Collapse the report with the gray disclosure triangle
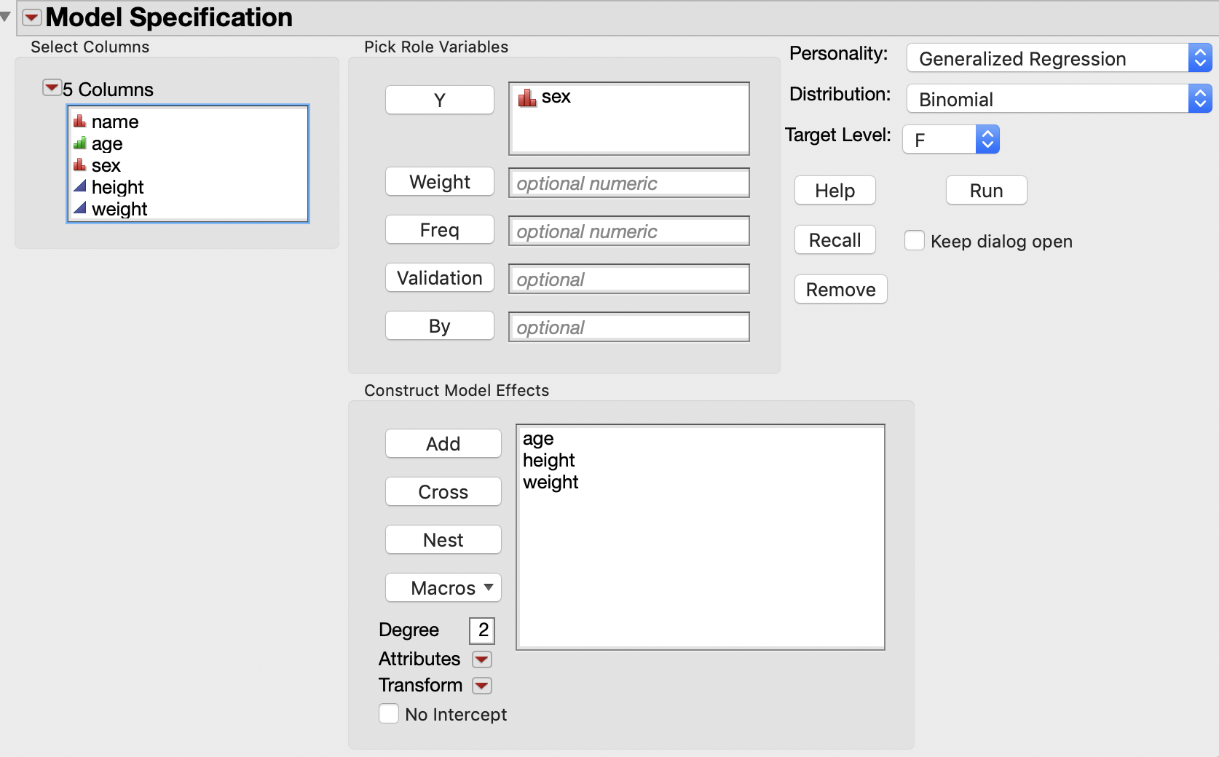Viewport: 1219px width, 757px height. (6, 16)
